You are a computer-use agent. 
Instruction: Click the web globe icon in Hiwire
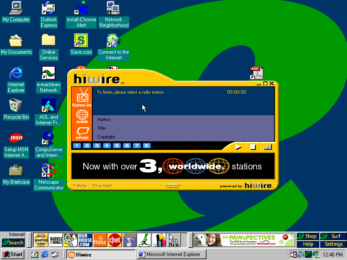tap(82, 117)
